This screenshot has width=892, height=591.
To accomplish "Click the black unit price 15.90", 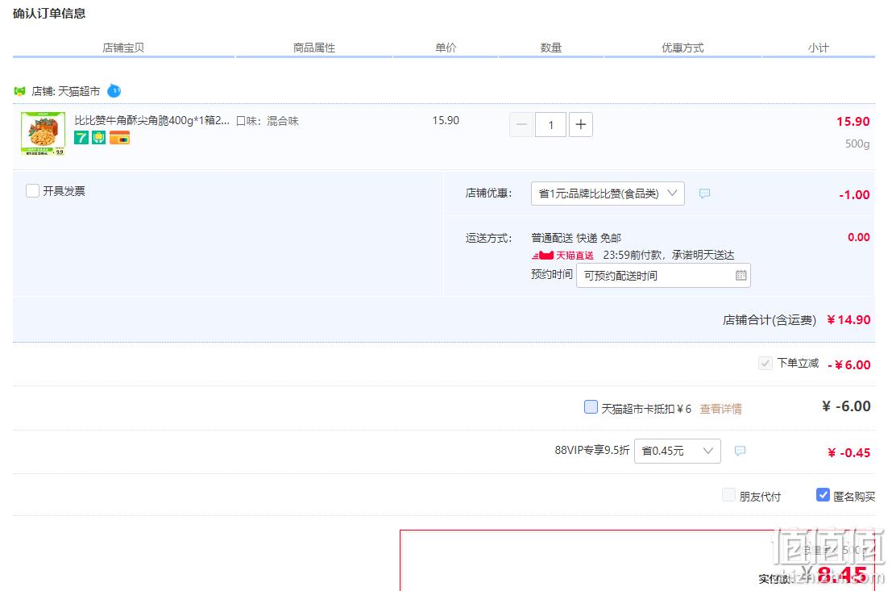I will [x=446, y=120].
